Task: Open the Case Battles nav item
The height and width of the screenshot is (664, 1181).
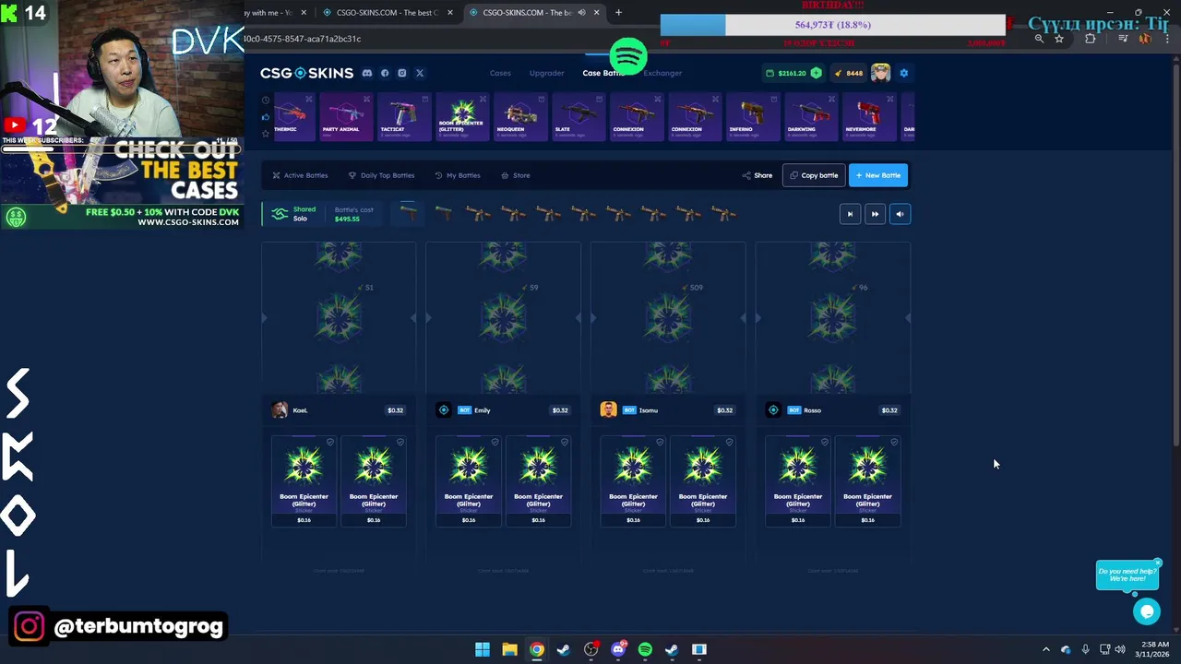Action: coord(602,73)
